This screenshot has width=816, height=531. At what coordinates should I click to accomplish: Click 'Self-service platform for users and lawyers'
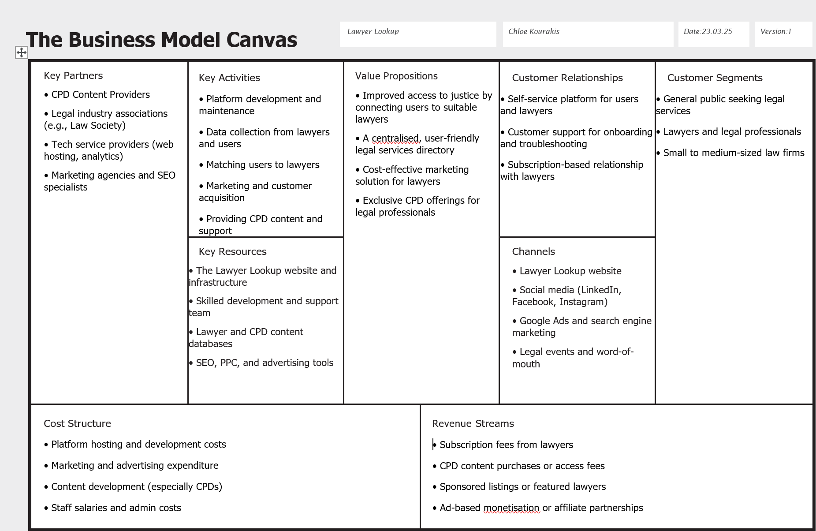point(570,105)
